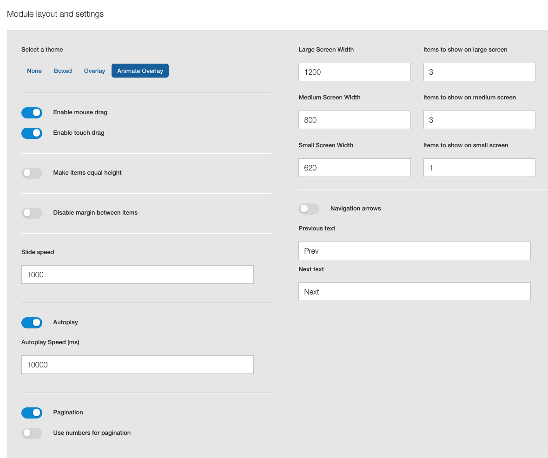This screenshot has height=458, width=548.
Task: Click the "Disable margin between items" label
Action: pos(95,212)
